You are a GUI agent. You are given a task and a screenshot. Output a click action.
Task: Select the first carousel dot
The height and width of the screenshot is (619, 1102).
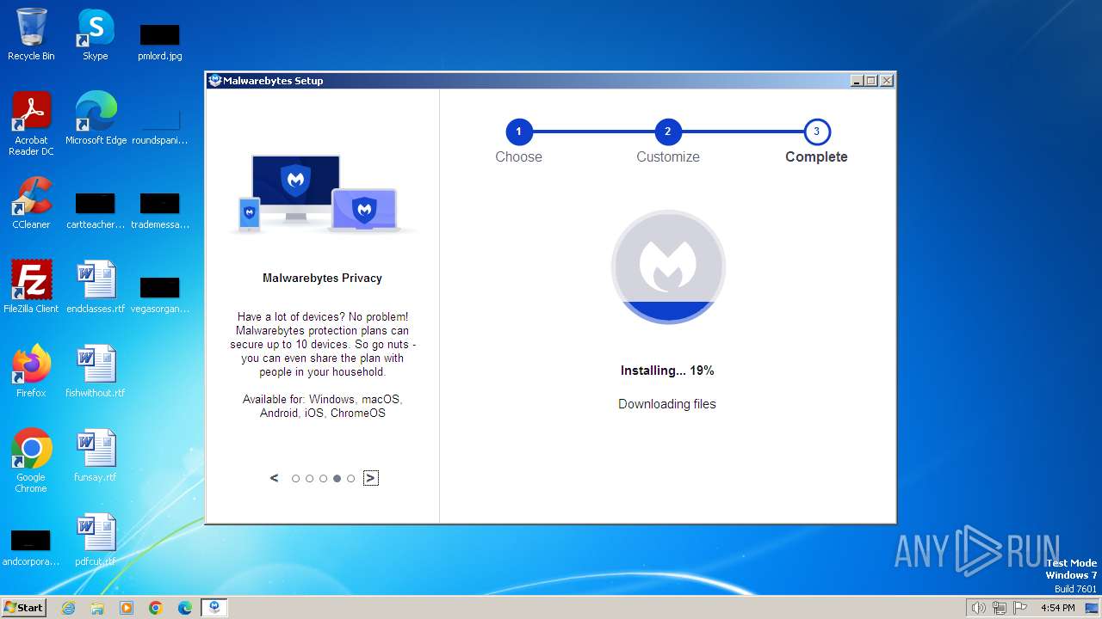pyautogui.click(x=295, y=479)
